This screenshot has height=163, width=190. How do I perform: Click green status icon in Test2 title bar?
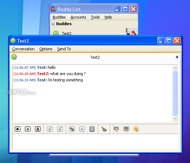tap(13, 40)
